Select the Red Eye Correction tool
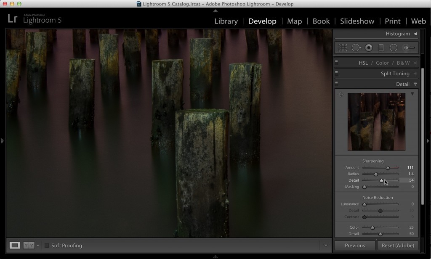Screen dimensions: 431x259 click(x=369, y=48)
